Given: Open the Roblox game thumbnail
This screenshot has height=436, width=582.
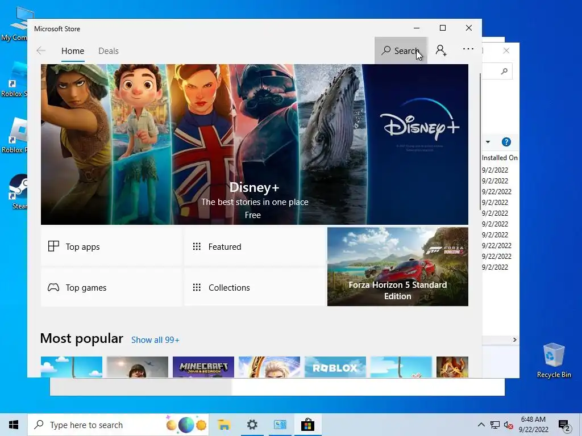Looking at the screenshot, I should click(335, 367).
